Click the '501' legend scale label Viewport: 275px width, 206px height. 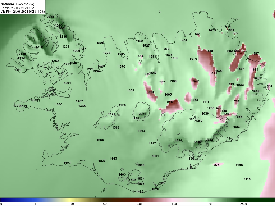140,204
